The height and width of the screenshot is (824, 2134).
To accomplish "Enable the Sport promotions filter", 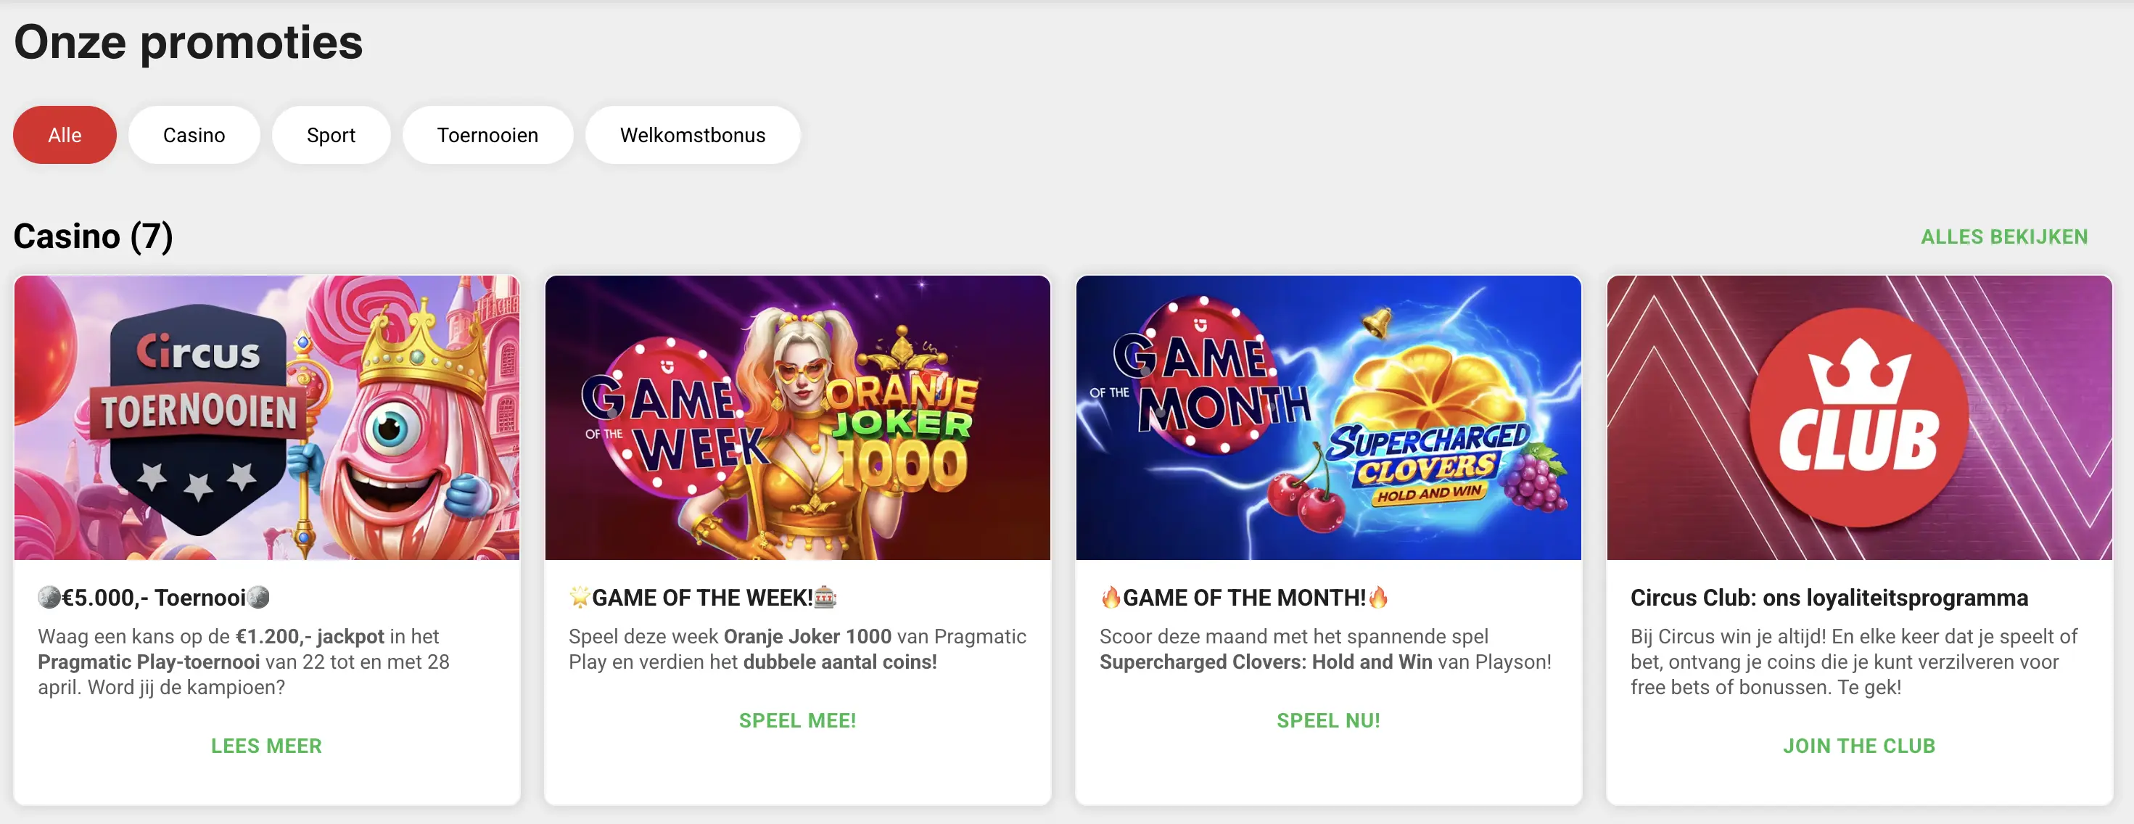I will tap(331, 134).
